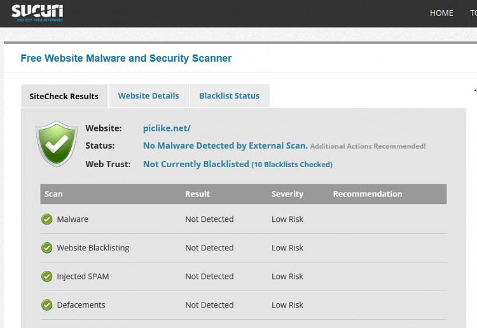Screen dimensions: 477x328
Task: Click the Defacements row label
Action: click(81, 305)
